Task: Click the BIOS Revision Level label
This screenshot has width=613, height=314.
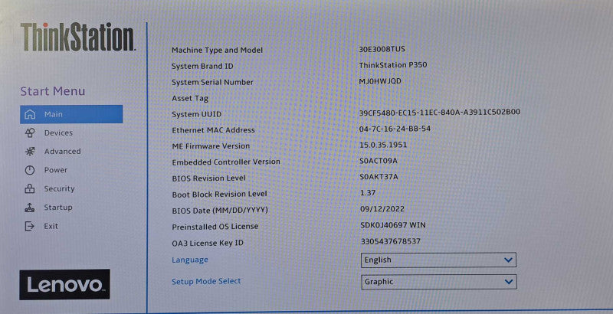Action: click(x=208, y=178)
